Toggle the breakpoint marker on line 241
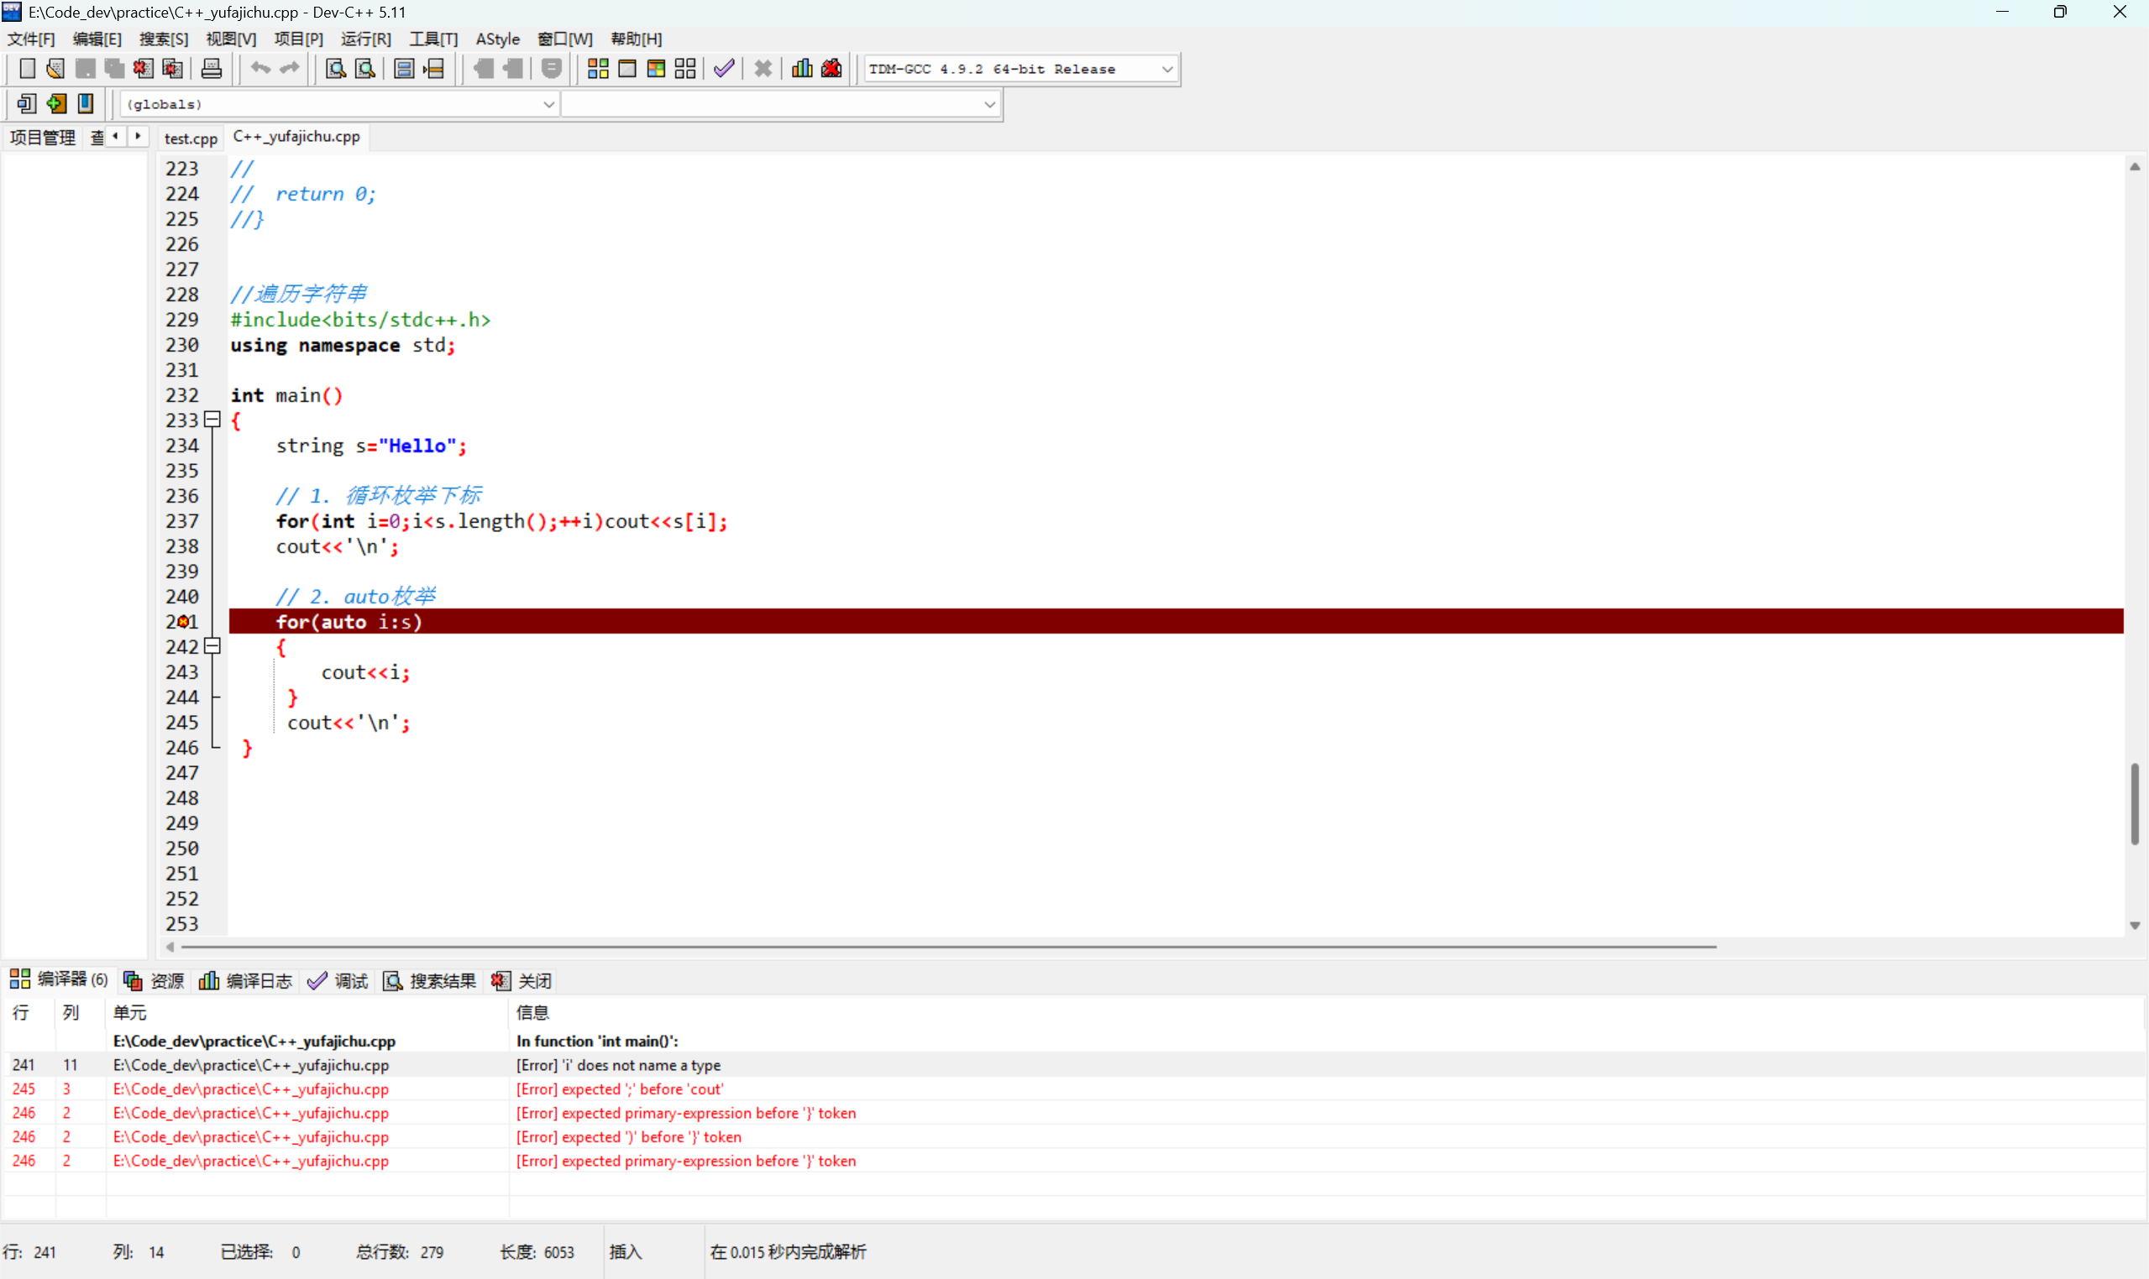 tap(182, 622)
